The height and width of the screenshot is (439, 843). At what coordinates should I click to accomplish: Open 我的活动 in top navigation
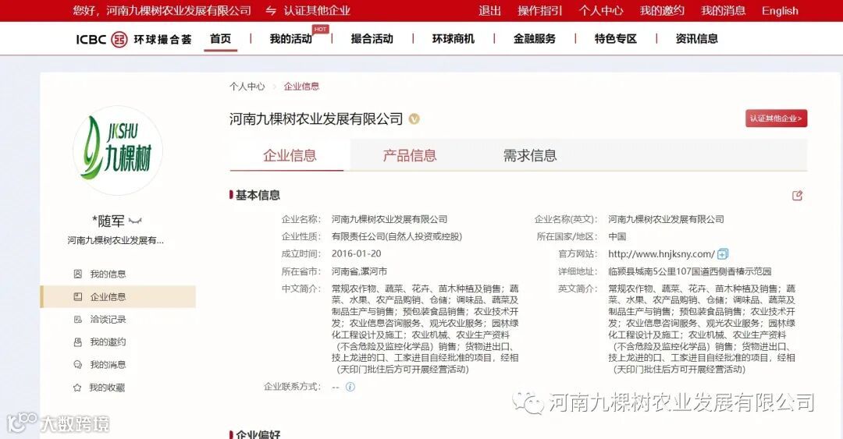click(x=291, y=39)
